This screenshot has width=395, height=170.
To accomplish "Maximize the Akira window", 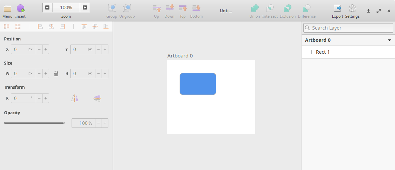I will point(379,11).
